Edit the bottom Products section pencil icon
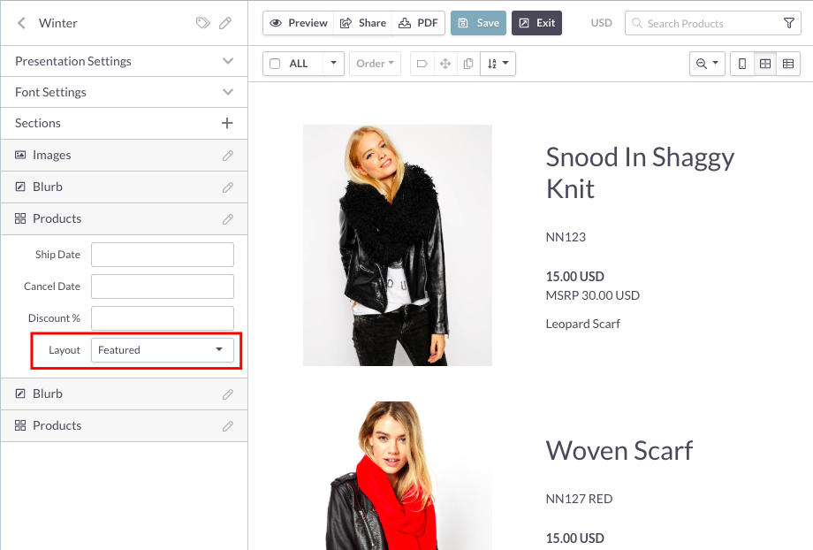 point(228,426)
